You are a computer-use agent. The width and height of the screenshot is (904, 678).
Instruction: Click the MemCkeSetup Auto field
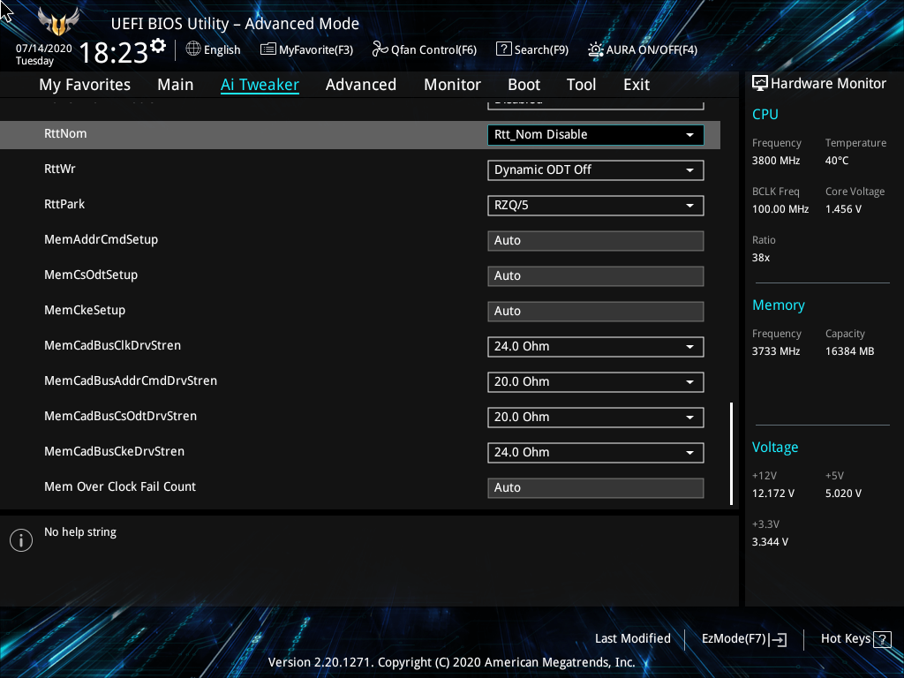click(596, 312)
